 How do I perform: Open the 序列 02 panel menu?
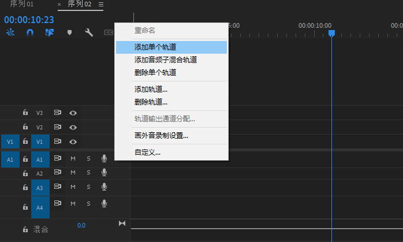coord(101,5)
